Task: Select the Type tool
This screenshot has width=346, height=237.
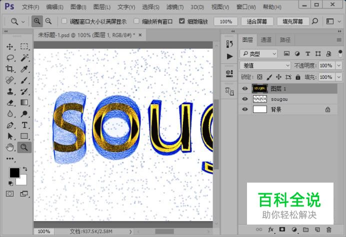Action: point(24,125)
